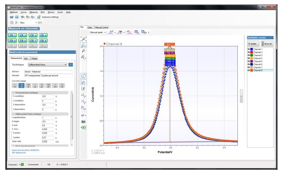282x174 pixels.
Task: Click the Show all button
Action: click(x=267, y=43)
